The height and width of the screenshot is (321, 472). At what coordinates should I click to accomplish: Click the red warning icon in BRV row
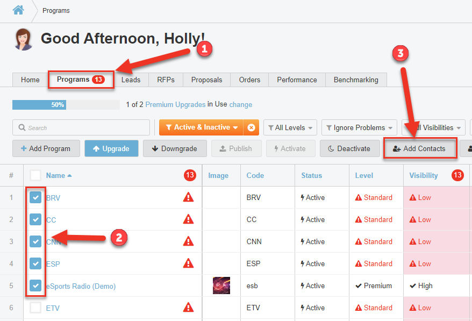click(x=188, y=197)
